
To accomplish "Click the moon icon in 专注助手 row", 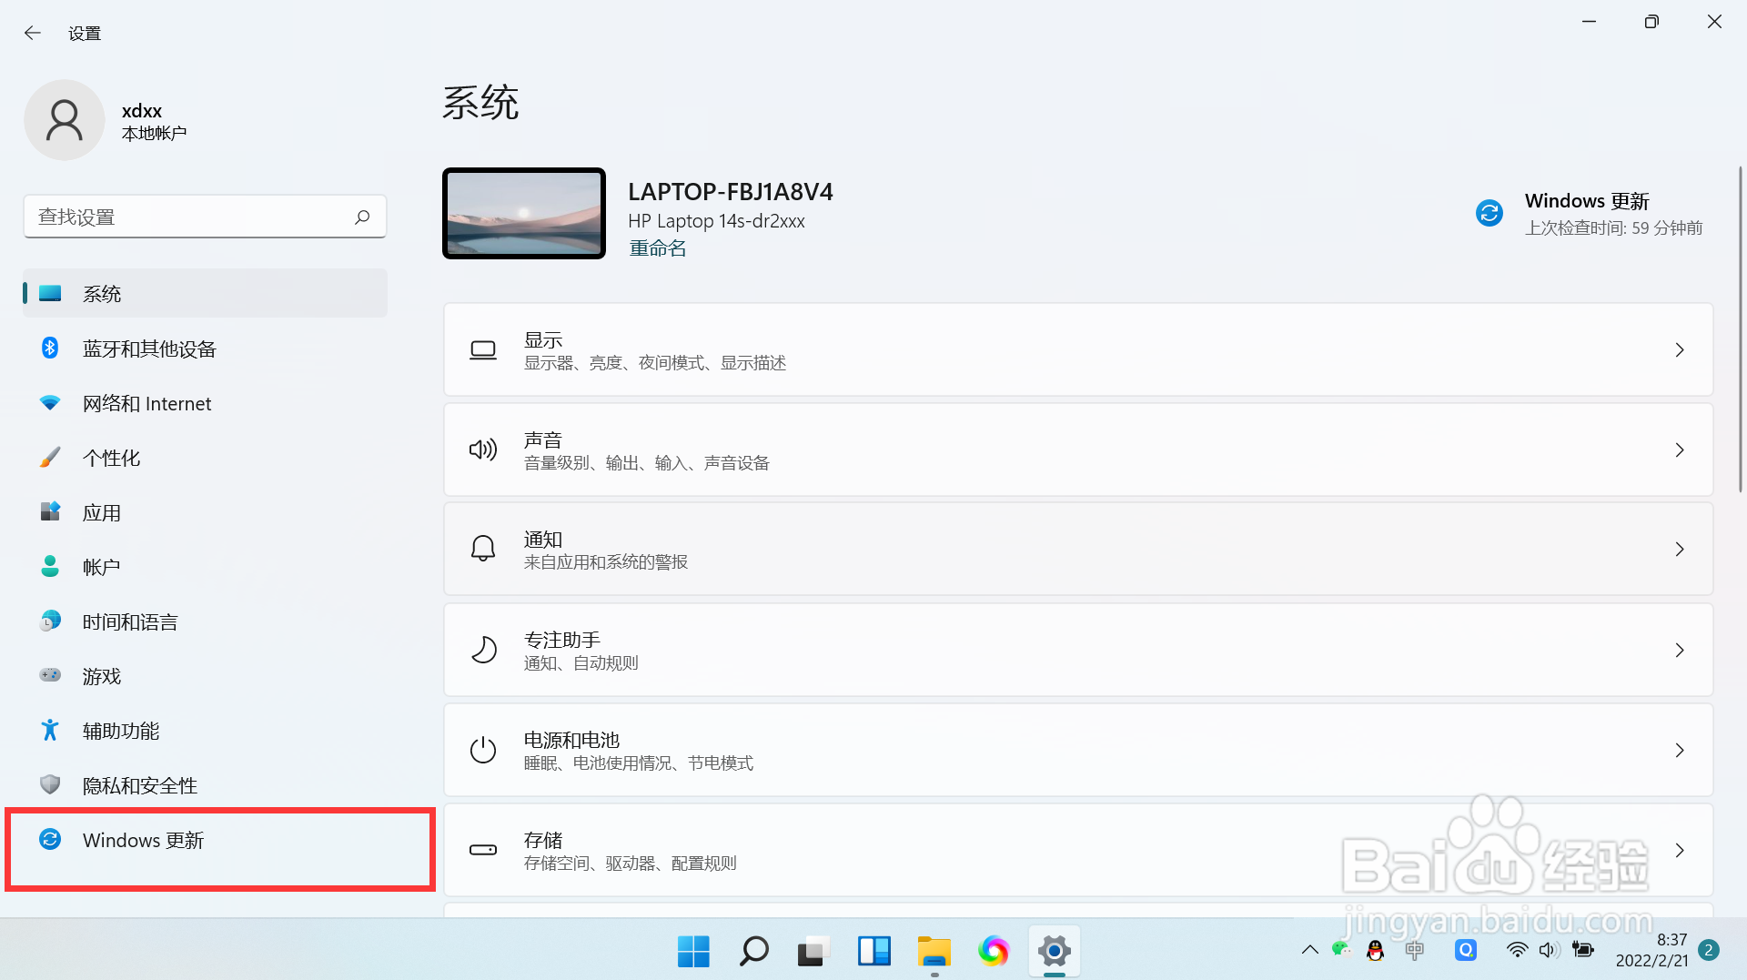I will [483, 650].
